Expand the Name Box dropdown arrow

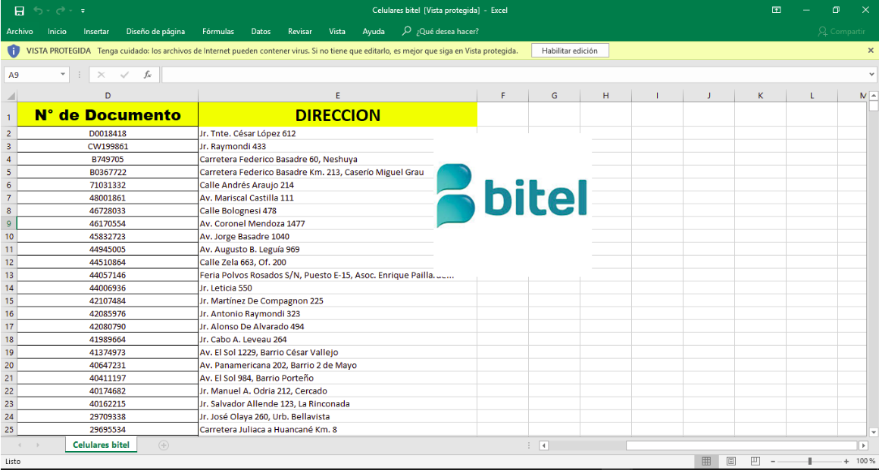tap(64, 74)
